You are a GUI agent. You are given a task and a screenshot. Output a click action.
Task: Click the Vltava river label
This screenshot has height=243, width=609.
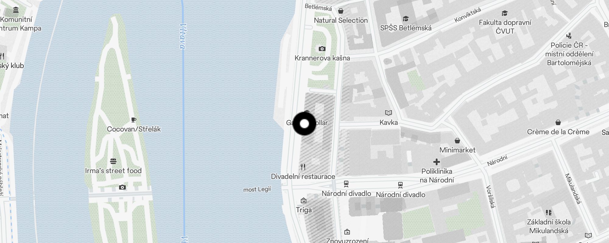pos(183,36)
